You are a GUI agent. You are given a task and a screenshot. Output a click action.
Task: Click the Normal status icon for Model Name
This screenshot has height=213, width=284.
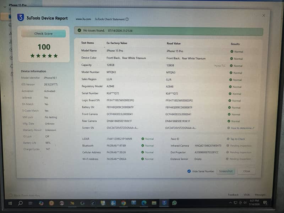coord(232,51)
